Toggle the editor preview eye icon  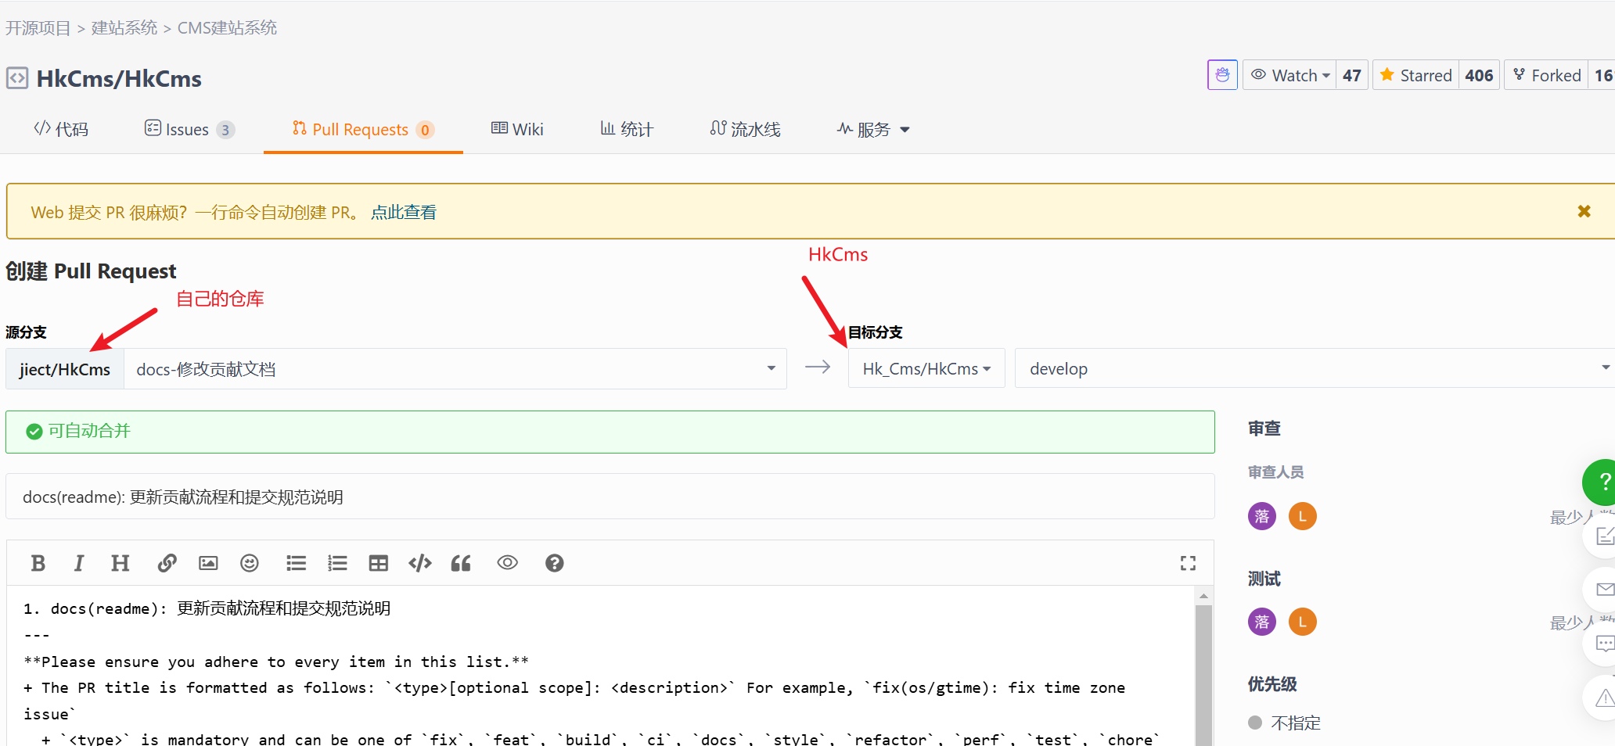click(508, 563)
